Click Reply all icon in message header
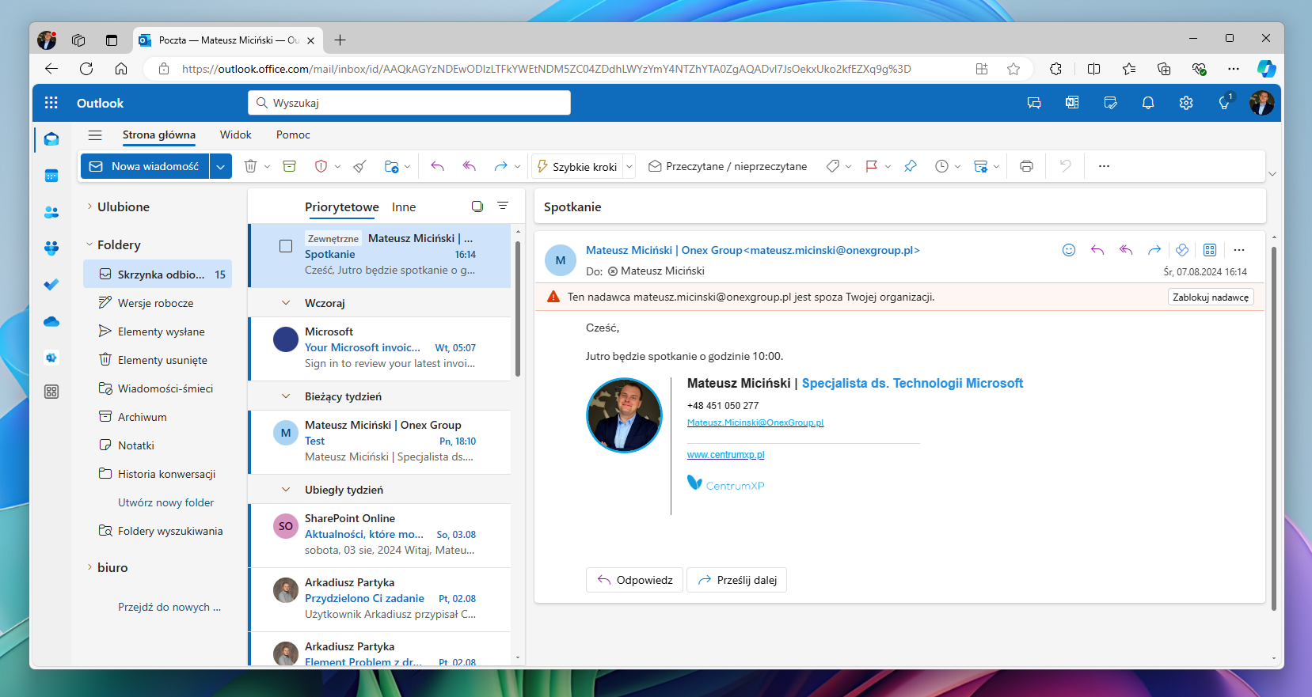1312x697 pixels. pos(1126,250)
